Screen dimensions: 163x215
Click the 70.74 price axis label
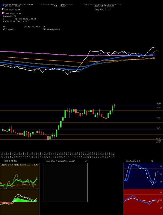coord(159,128)
